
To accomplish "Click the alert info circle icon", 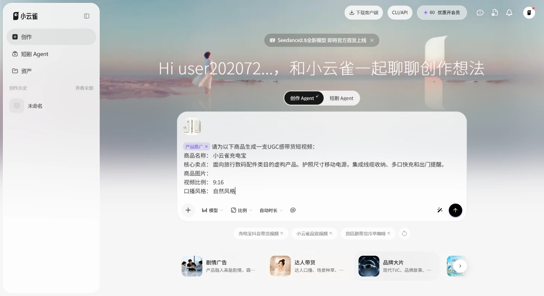I will [x=480, y=13].
